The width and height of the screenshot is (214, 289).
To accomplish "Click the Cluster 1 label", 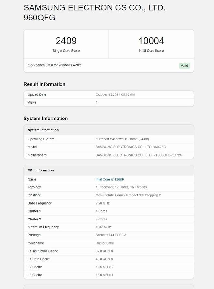I will tap(34, 211).
